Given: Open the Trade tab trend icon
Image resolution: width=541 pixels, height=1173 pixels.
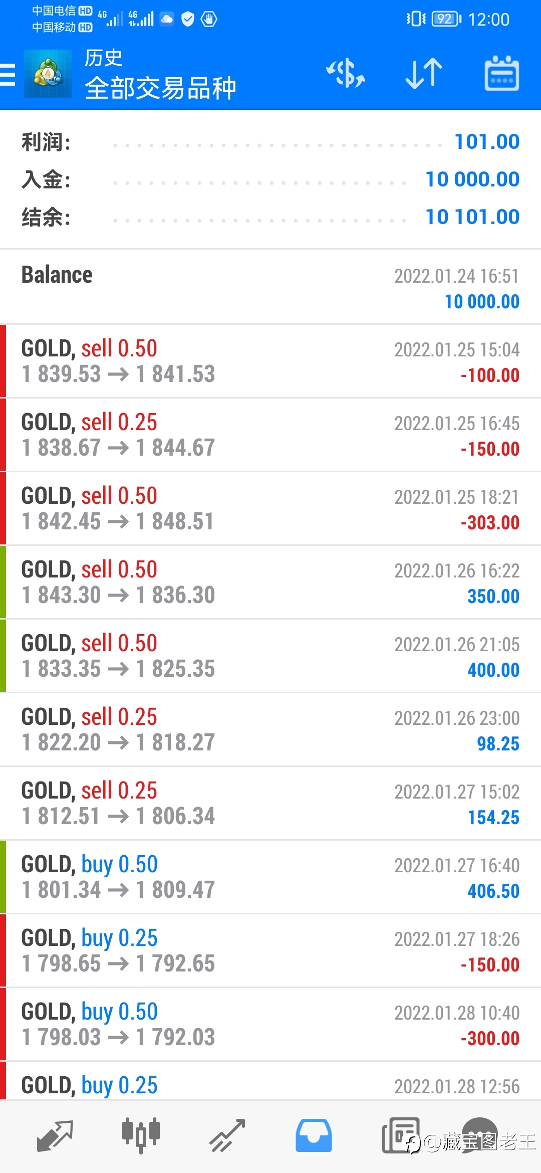Looking at the screenshot, I should pyautogui.click(x=227, y=1135).
